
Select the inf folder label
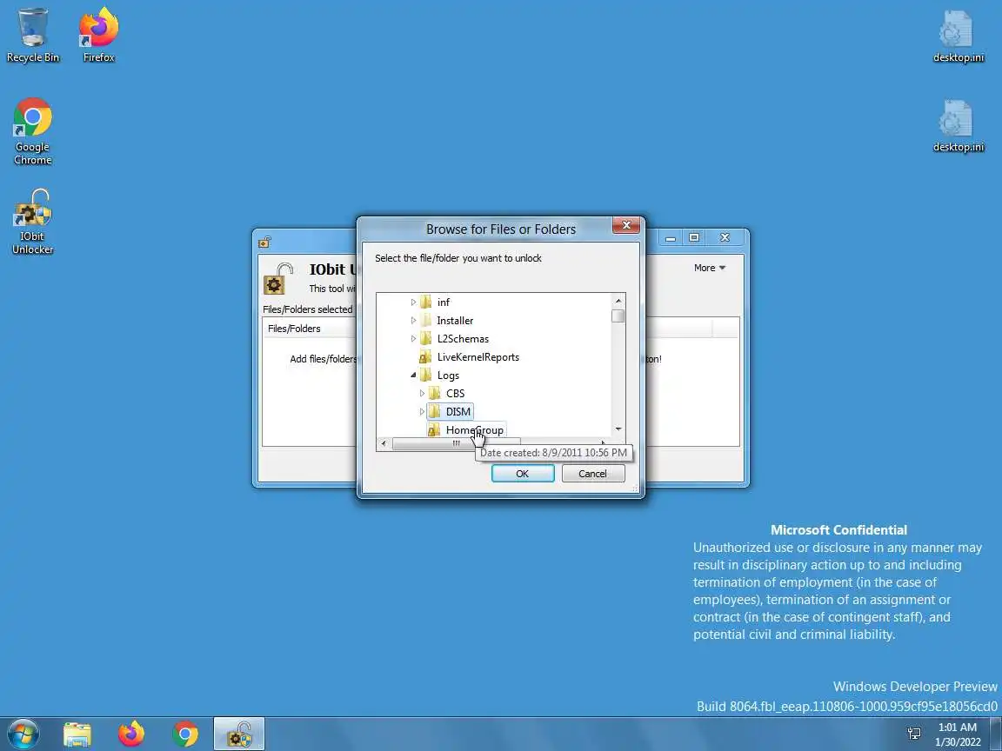tap(444, 302)
